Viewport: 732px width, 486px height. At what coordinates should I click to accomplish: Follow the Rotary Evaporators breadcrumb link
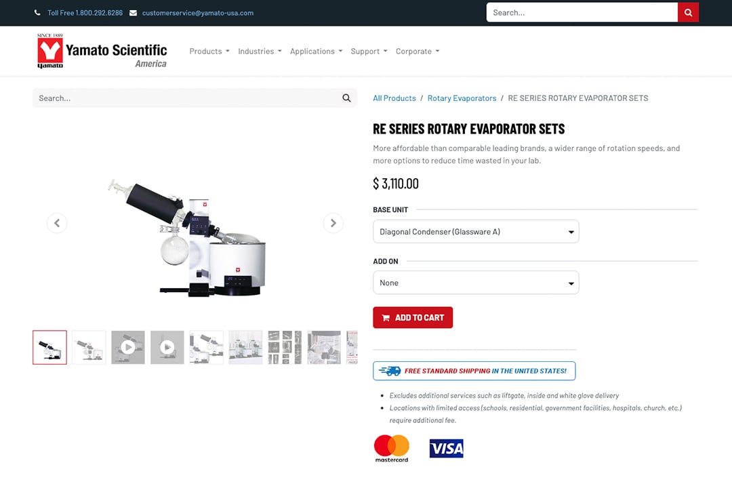pyautogui.click(x=462, y=98)
